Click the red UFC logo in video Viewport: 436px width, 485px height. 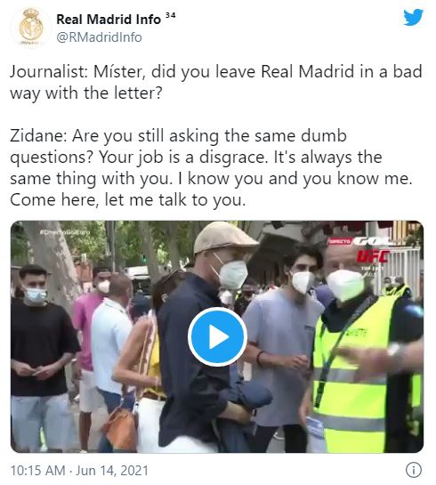373,256
